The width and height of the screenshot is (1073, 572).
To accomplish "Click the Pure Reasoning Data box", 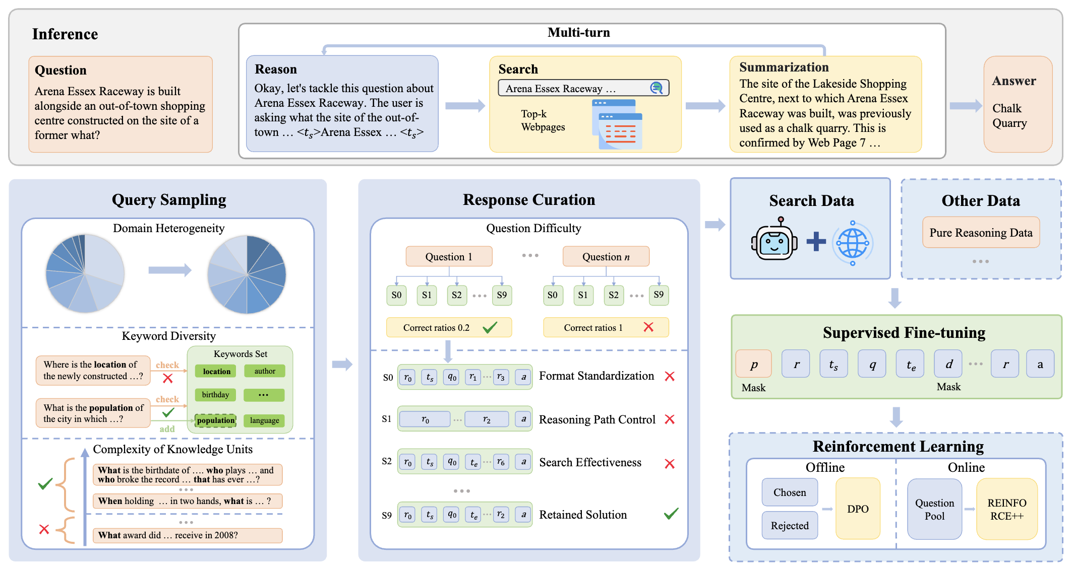I will [981, 233].
